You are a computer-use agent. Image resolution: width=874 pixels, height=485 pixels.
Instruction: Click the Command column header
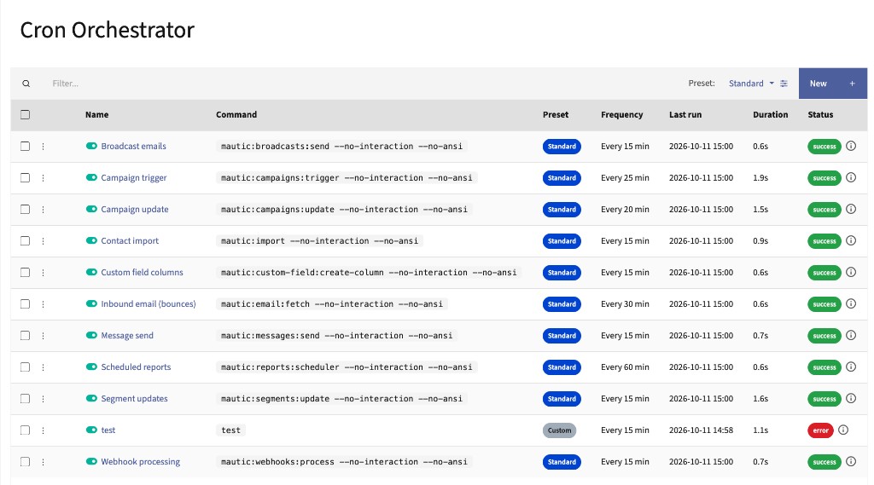236,115
